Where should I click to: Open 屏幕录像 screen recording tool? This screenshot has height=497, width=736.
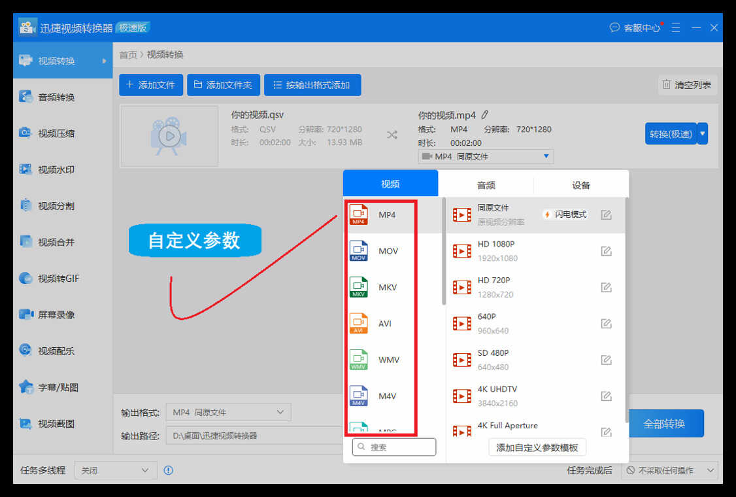(x=56, y=315)
